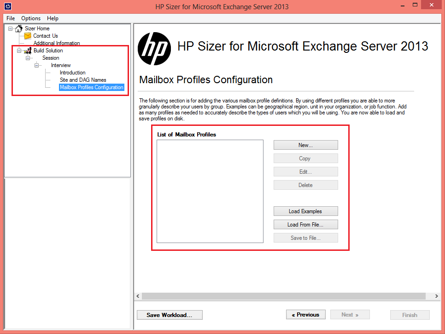Image resolution: width=445 pixels, height=334 pixels.
Task: Minimize the HP Sizer window
Action: coord(403,5)
